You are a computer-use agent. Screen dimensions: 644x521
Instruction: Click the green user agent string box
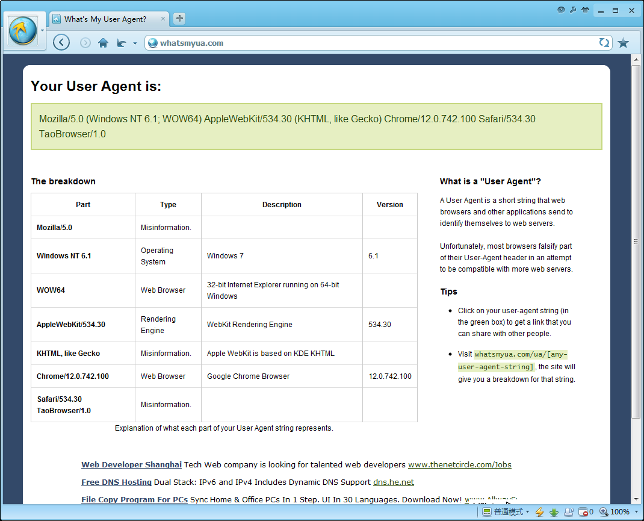coord(316,126)
